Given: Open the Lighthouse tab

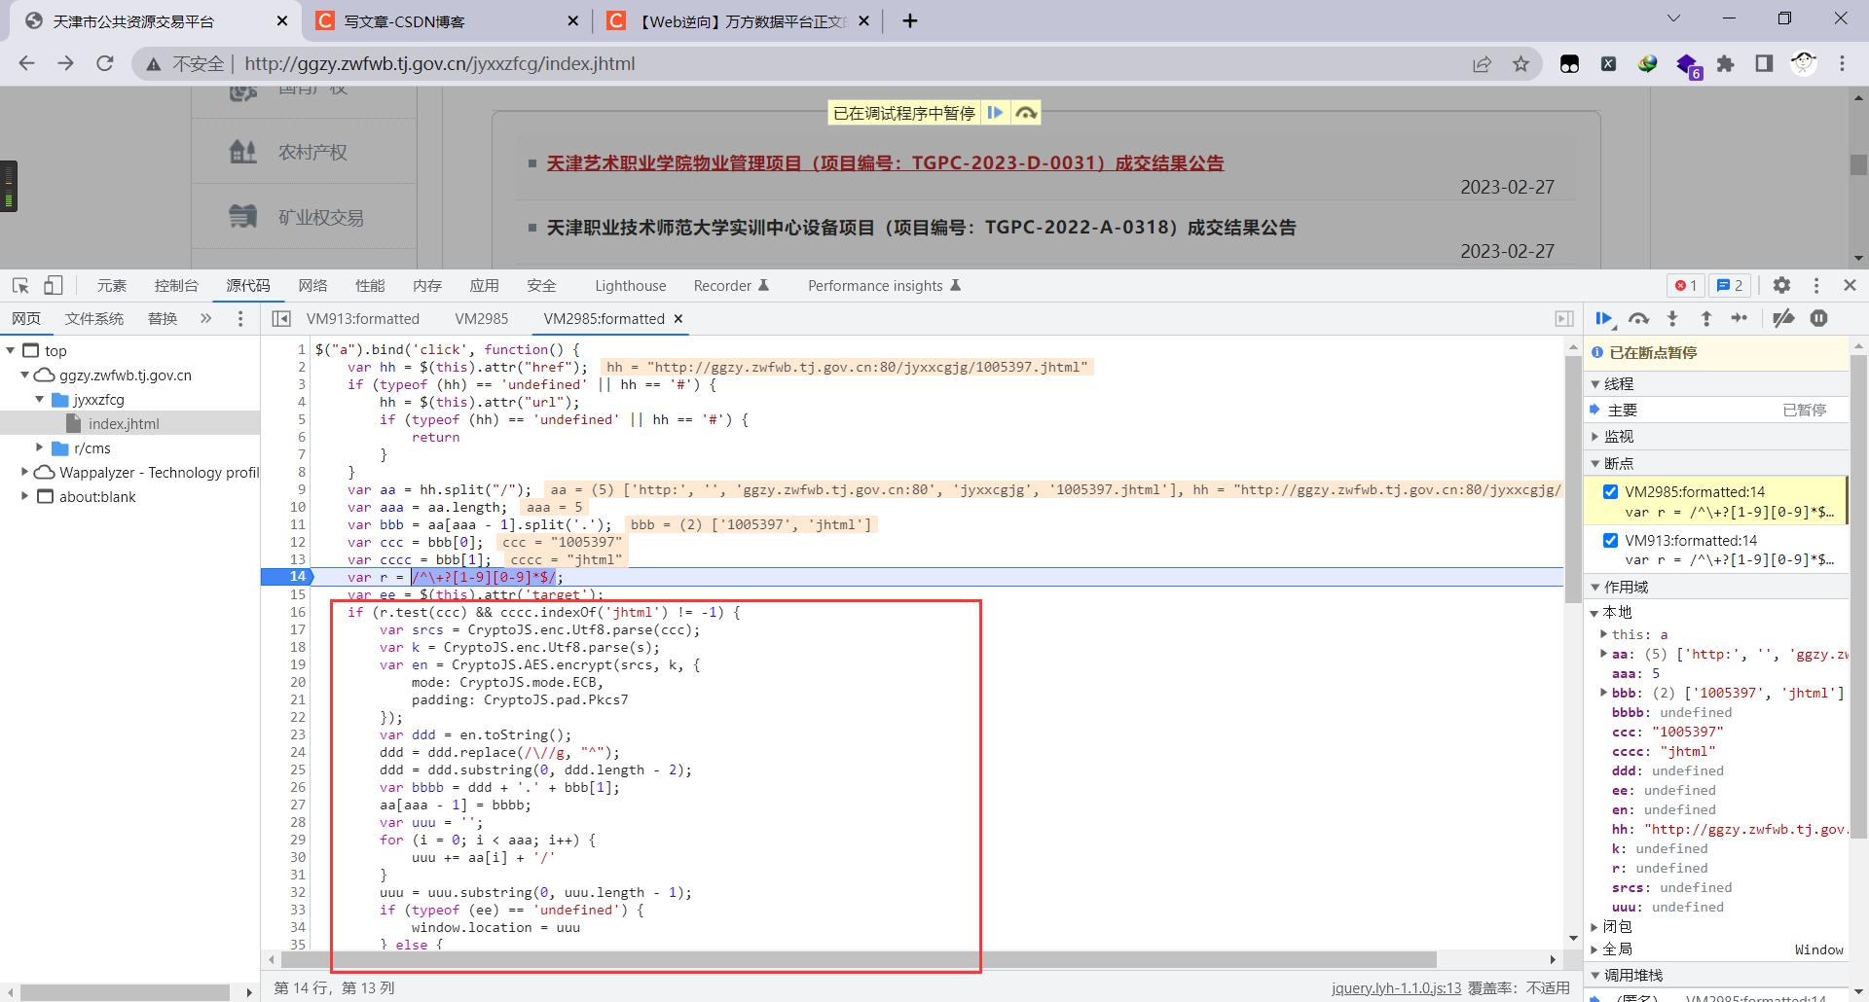Looking at the screenshot, I should [631, 285].
